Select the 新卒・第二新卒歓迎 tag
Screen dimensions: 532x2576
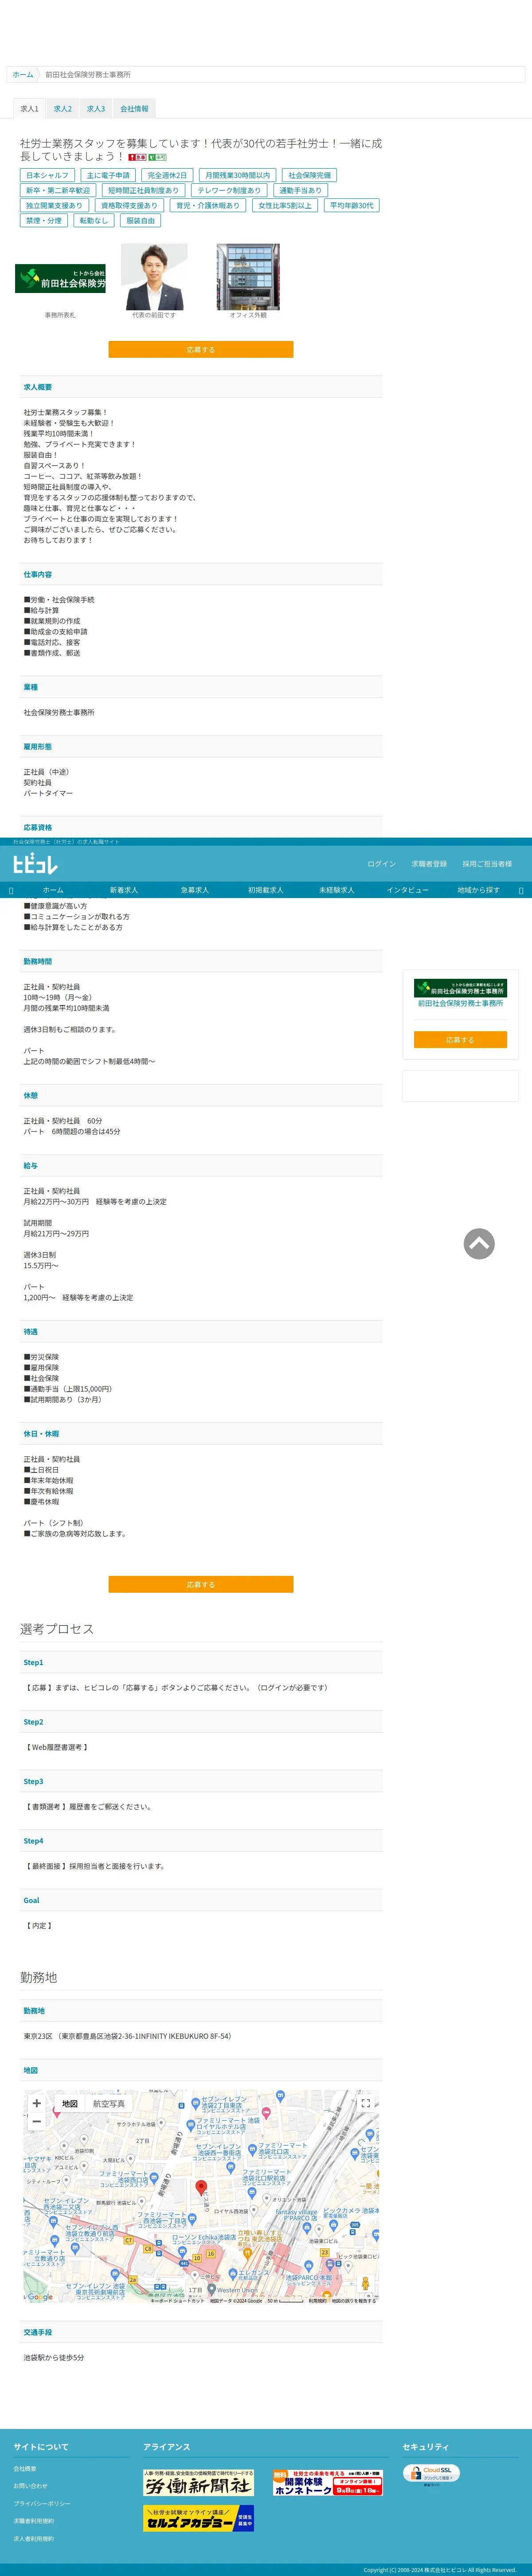tap(58, 190)
